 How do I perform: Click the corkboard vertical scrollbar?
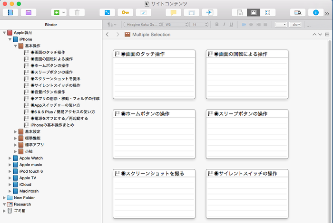tap(330, 131)
